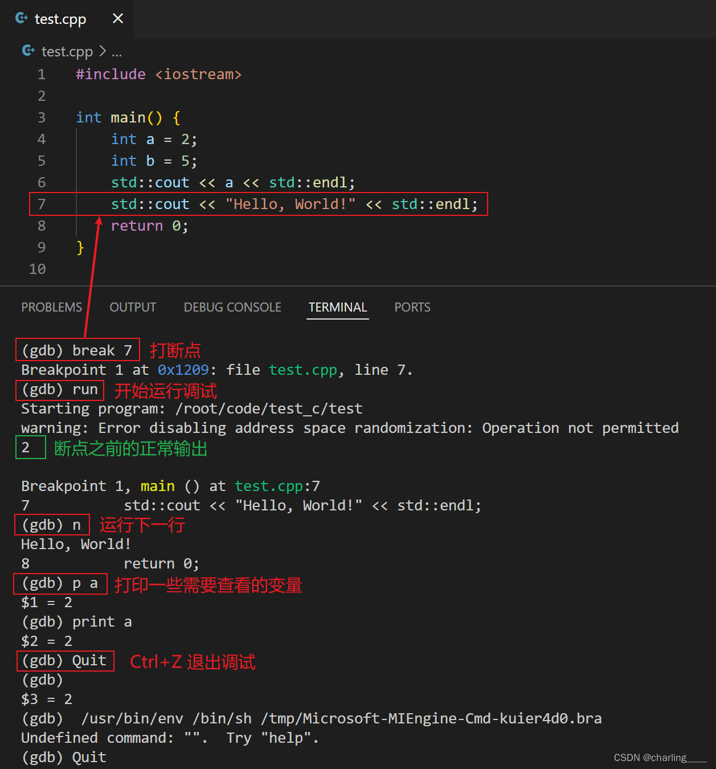Click the 'return 0;' line in the editor
The height and width of the screenshot is (769, 716).
[150, 226]
